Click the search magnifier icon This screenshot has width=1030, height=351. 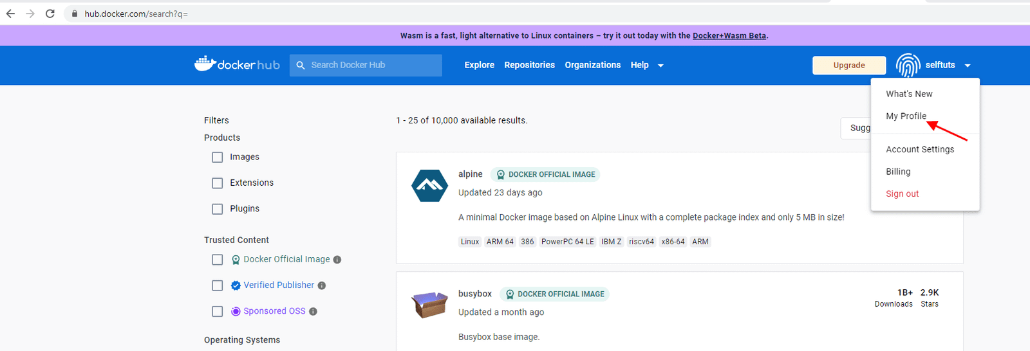tap(301, 65)
